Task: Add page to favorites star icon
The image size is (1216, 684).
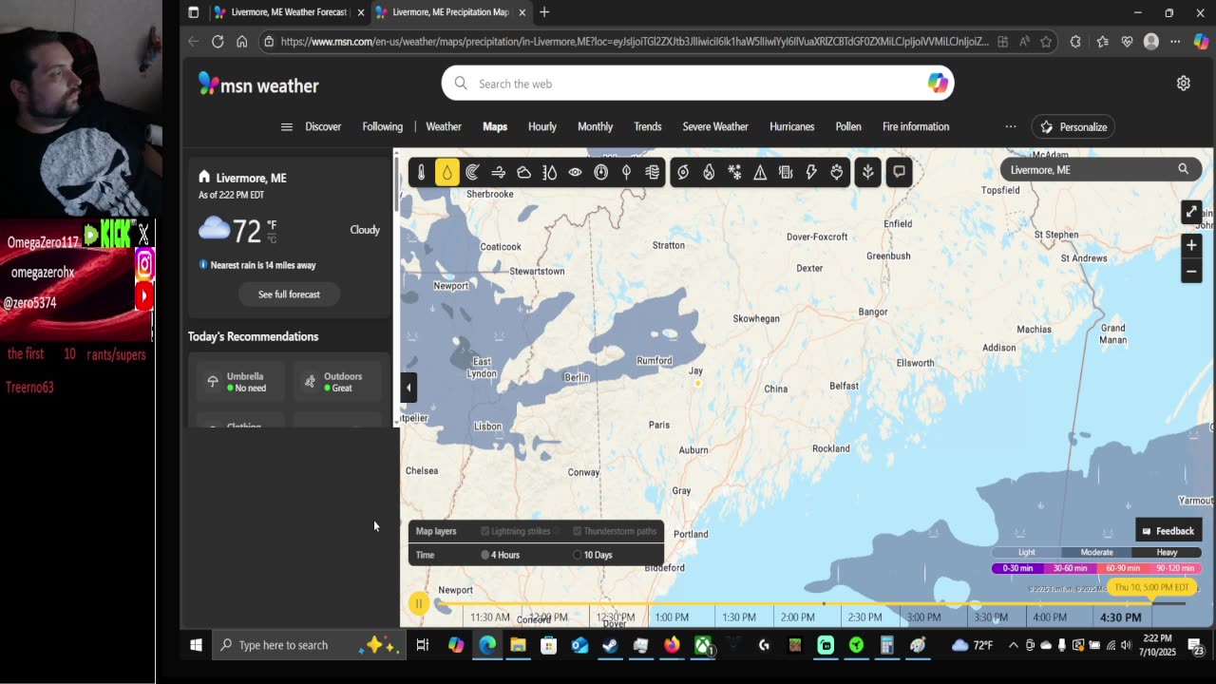Action: click(x=1046, y=42)
